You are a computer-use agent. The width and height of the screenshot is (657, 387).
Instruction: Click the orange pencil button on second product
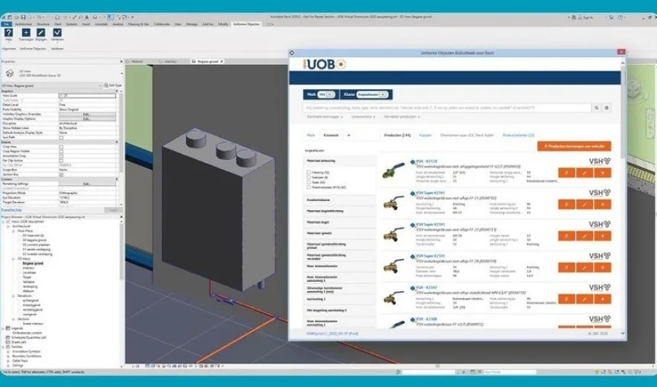click(x=584, y=205)
